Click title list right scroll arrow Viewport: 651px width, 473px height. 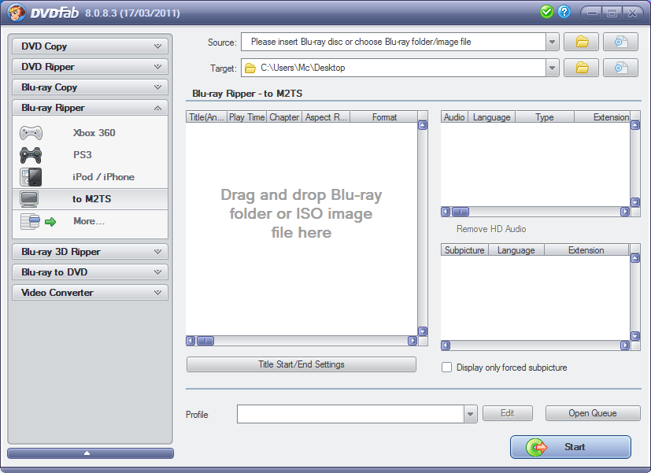click(412, 341)
